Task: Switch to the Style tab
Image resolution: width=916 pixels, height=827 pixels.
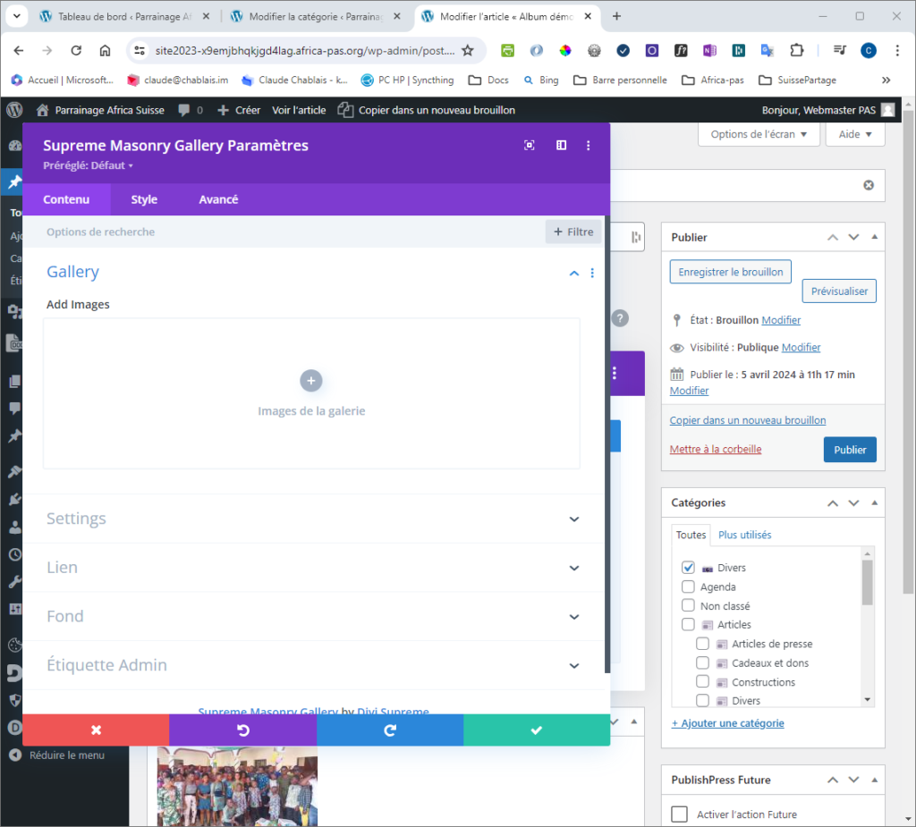Action: click(144, 199)
